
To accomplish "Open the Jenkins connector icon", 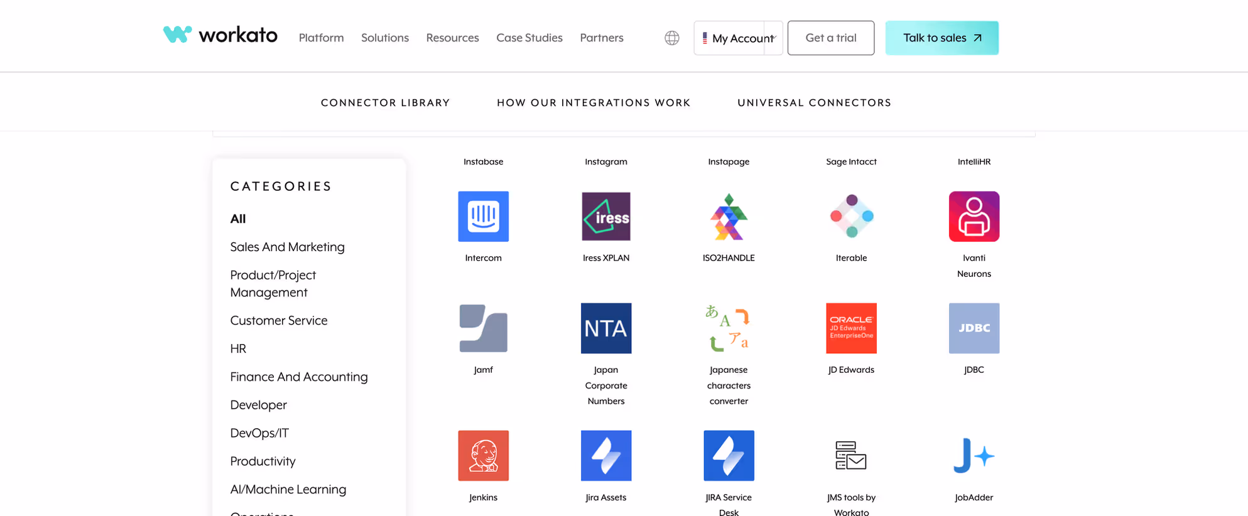I will [x=483, y=456].
